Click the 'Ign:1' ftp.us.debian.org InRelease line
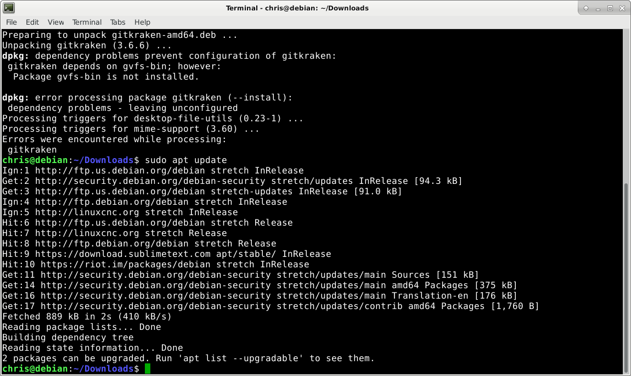Viewport: 631px width, 376px height. [153, 171]
